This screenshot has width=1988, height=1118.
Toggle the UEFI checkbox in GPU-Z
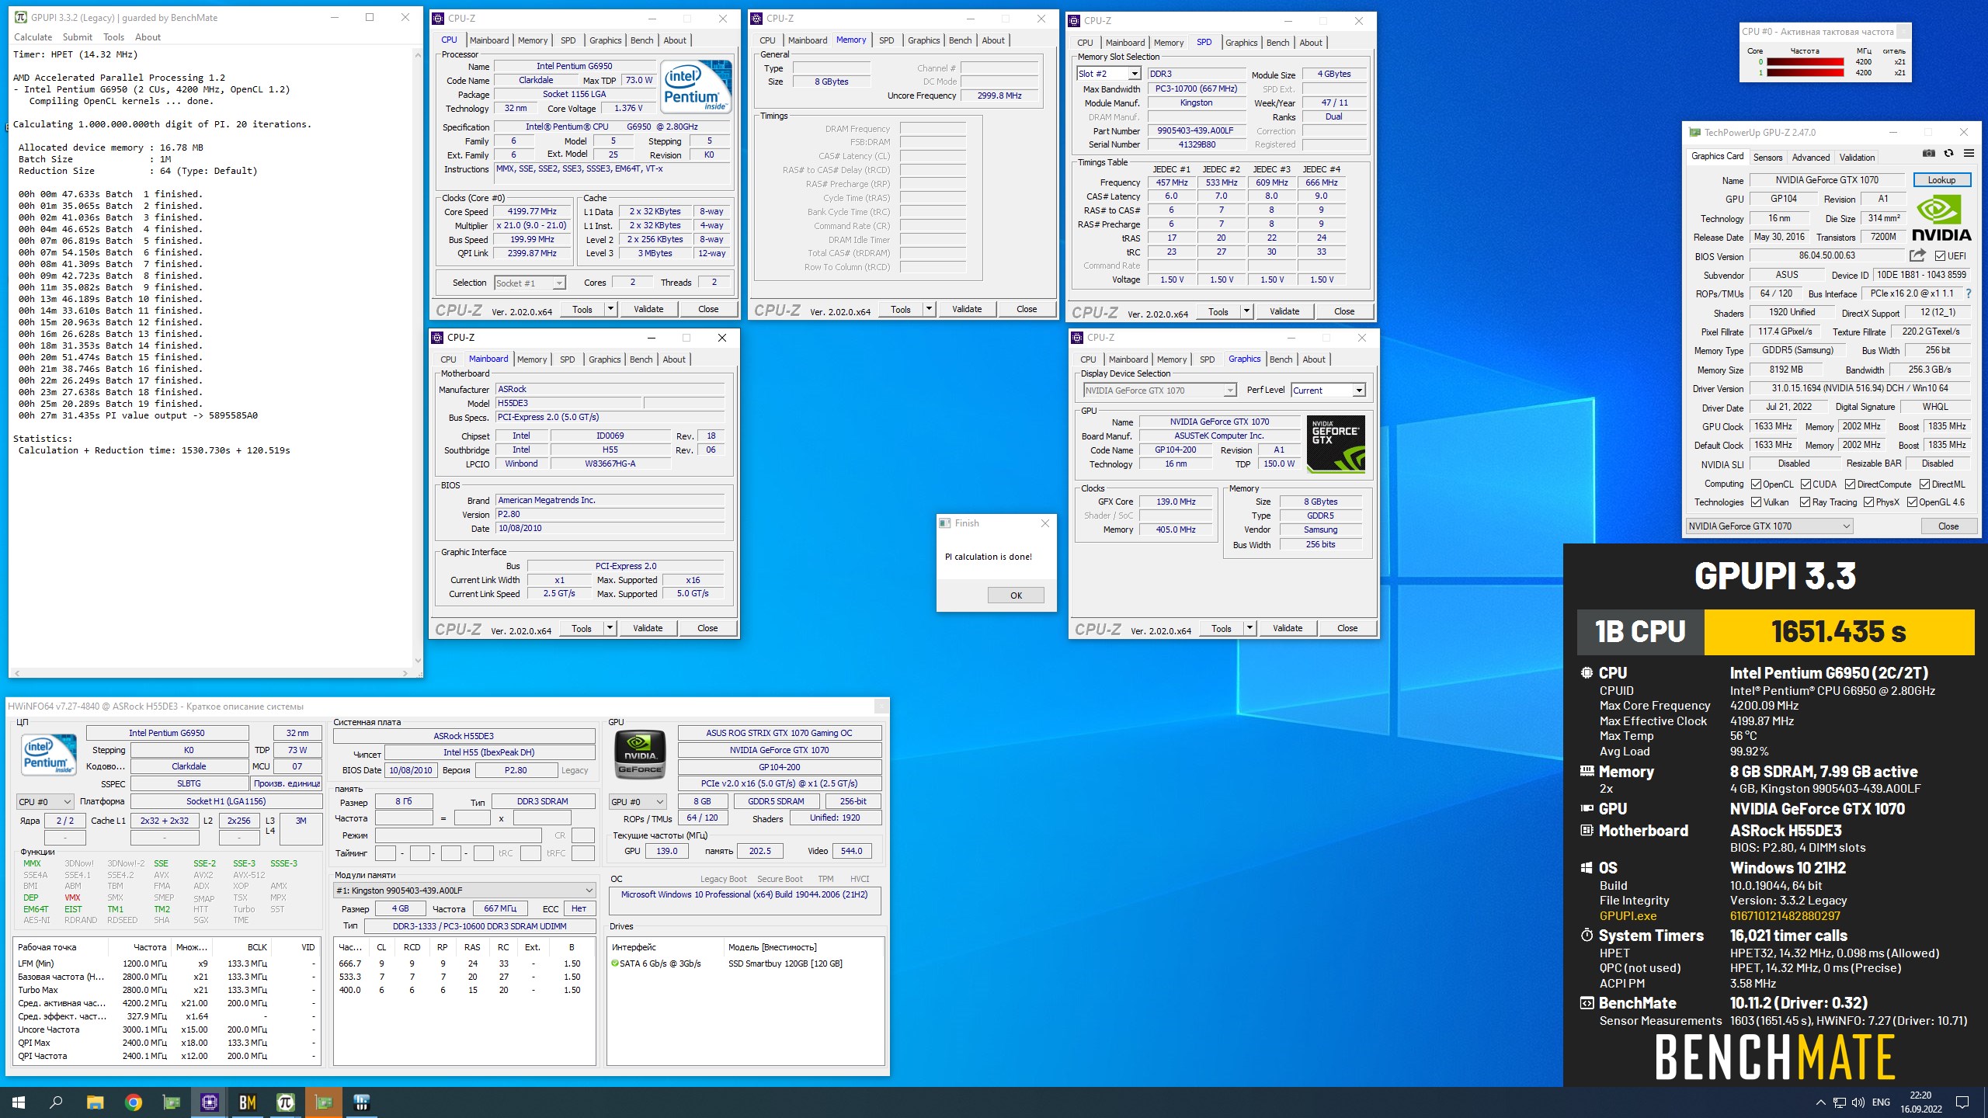pos(1940,255)
